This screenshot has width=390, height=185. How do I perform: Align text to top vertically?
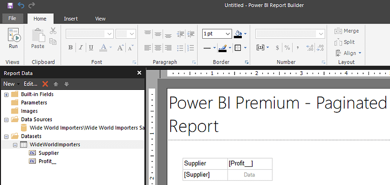[x=148, y=33]
